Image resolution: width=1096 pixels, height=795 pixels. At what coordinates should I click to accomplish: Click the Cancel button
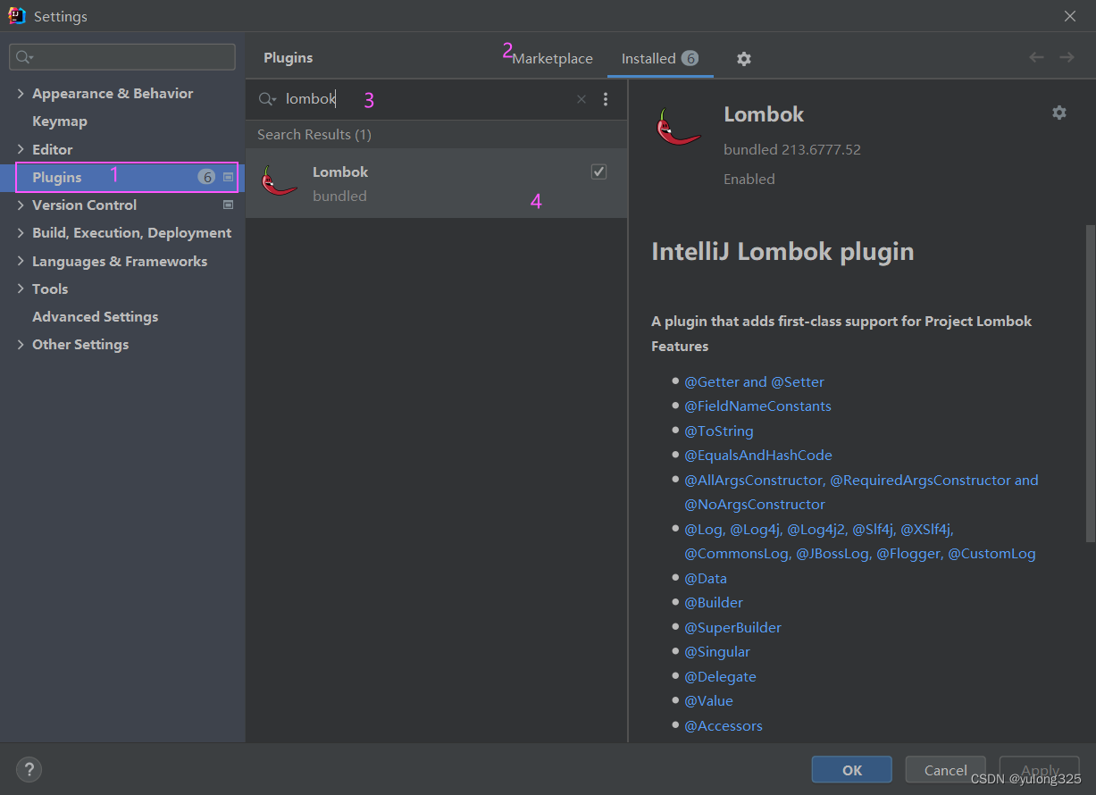[x=945, y=770]
